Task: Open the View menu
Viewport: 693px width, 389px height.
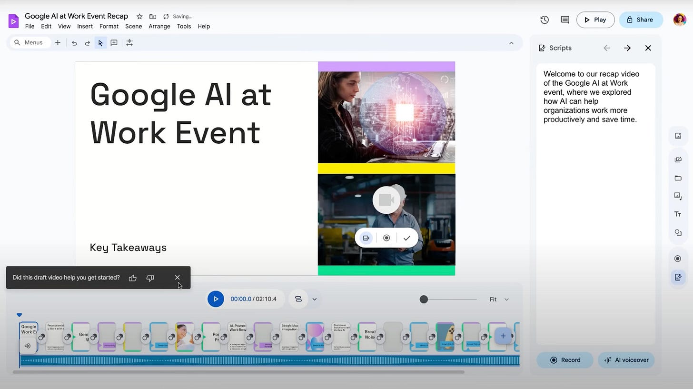Action: coord(64,27)
